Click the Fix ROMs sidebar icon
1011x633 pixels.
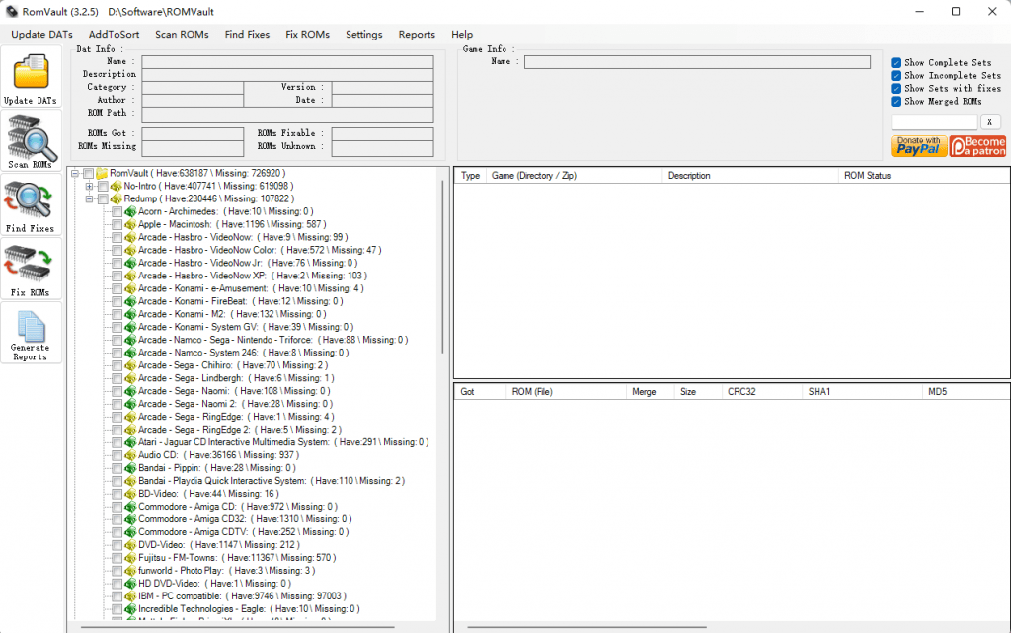[30, 264]
